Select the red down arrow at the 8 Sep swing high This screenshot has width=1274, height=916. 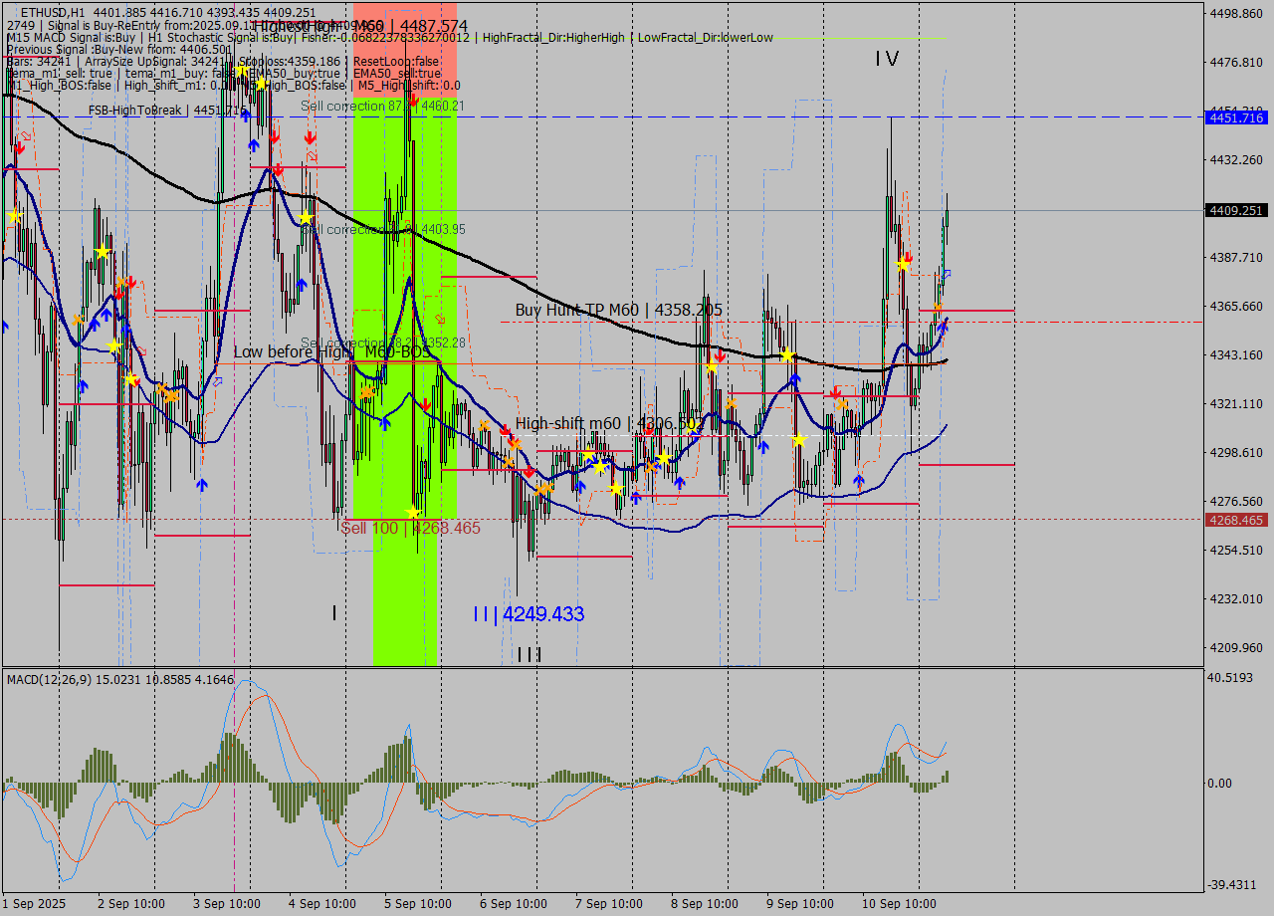(720, 355)
